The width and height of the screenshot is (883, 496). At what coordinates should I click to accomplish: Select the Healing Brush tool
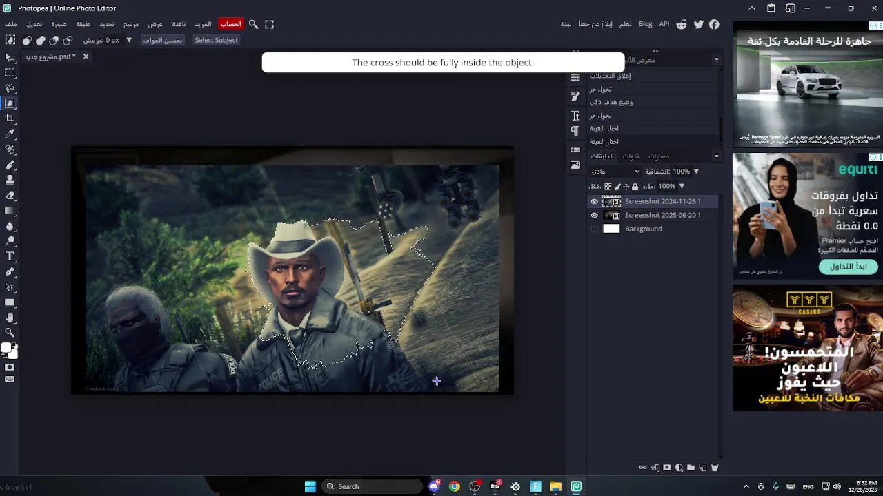[x=10, y=149]
